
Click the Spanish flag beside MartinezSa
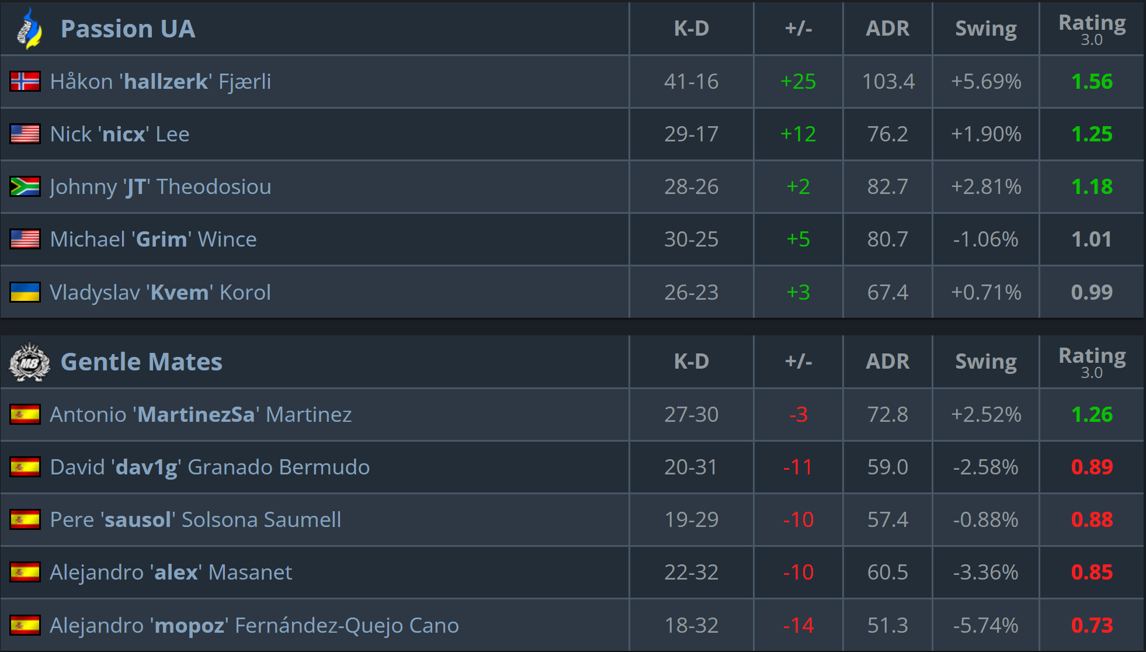click(x=25, y=415)
